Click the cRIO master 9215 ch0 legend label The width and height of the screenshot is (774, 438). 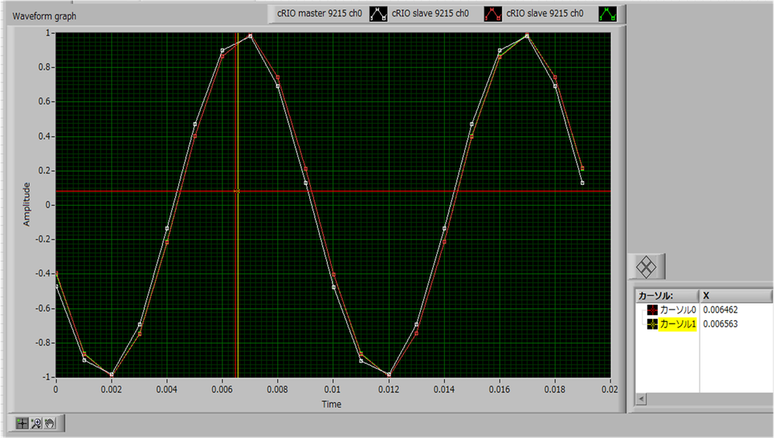[319, 13]
